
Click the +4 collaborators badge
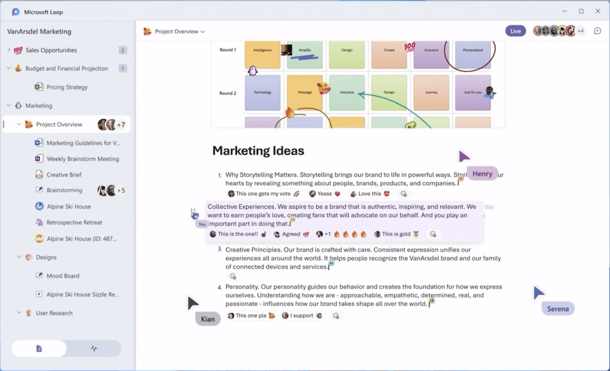pyautogui.click(x=580, y=31)
